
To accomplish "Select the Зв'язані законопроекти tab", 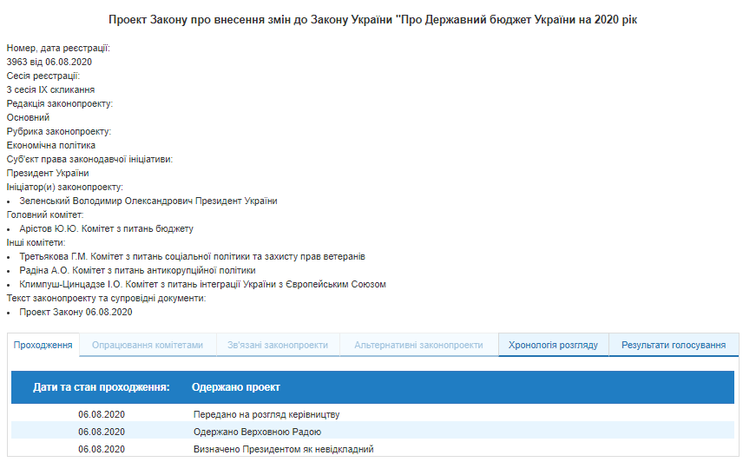I will tap(278, 345).
